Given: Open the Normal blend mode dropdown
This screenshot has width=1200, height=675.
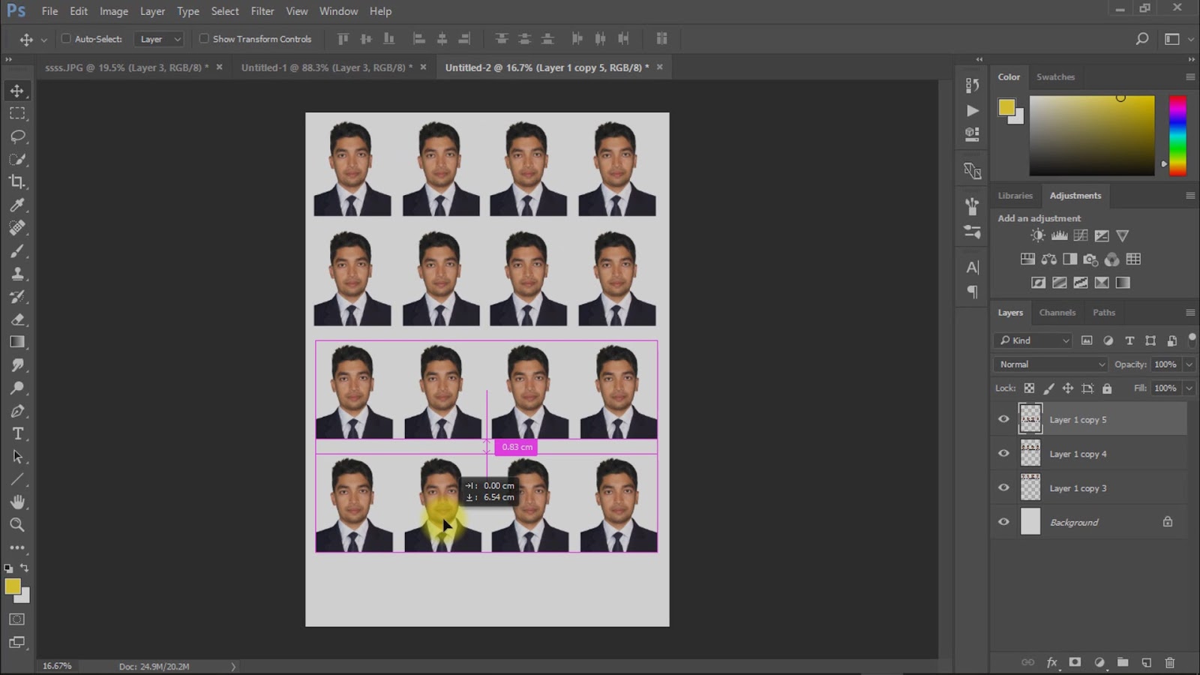Looking at the screenshot, I should [1050, 364].
